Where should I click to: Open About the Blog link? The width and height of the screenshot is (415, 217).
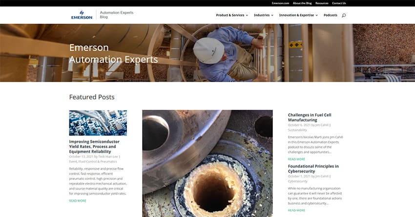point(302,3)
